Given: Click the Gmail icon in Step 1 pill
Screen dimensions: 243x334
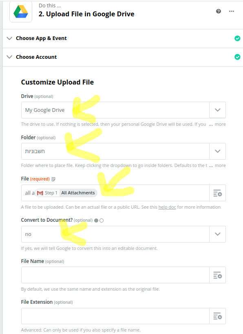Looking at the screenshot, I should tap(40, 193).
